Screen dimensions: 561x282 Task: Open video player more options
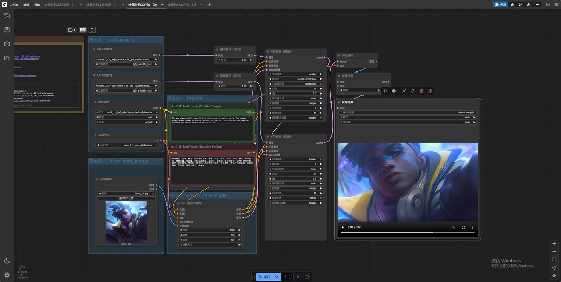click(x=473, y=227)
